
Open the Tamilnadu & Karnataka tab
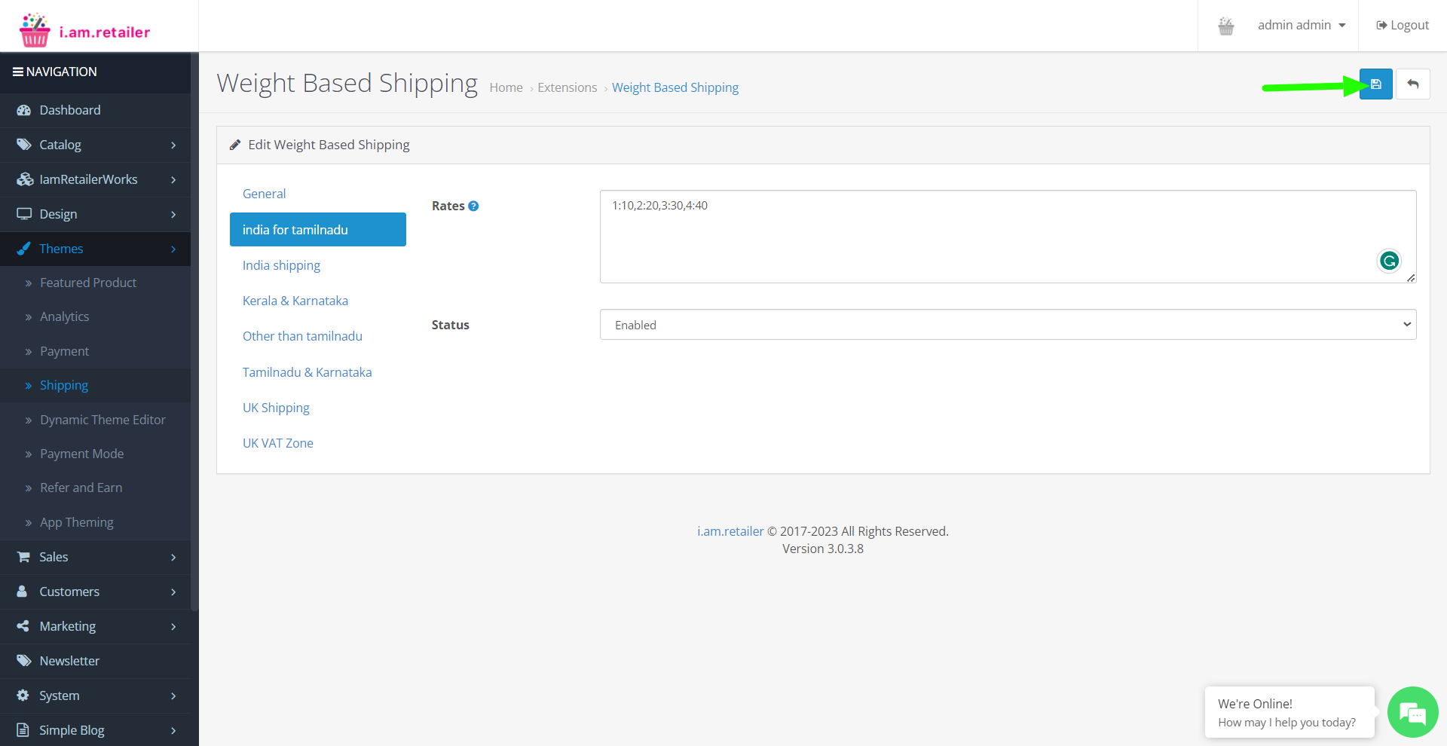click(317, 372)
